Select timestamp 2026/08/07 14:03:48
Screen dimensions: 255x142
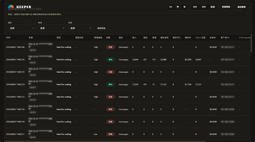click(x=15, y=47)
